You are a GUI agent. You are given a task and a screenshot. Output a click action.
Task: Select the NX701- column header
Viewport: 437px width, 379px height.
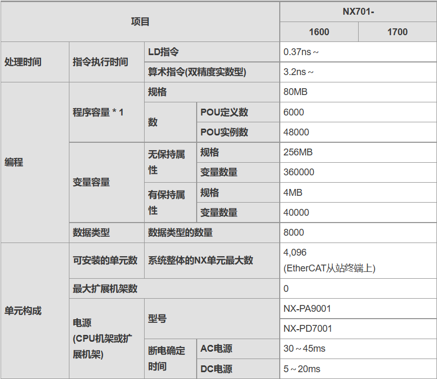point(358,11)
